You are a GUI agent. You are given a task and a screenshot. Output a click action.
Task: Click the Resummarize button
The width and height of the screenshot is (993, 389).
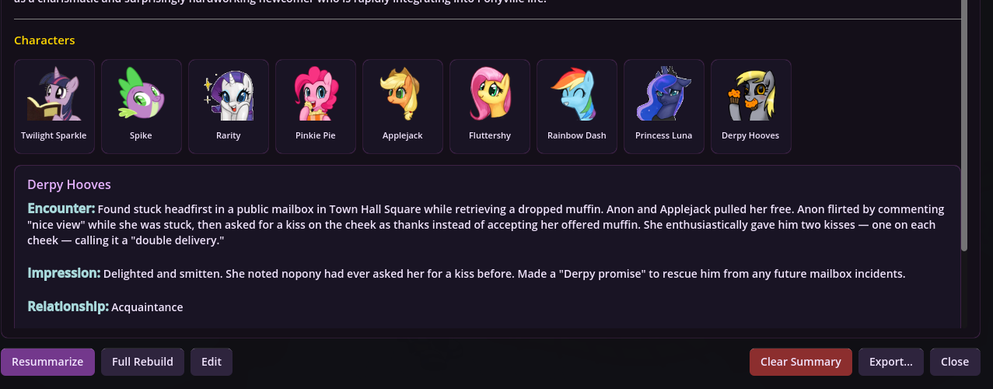pos(47,362)
